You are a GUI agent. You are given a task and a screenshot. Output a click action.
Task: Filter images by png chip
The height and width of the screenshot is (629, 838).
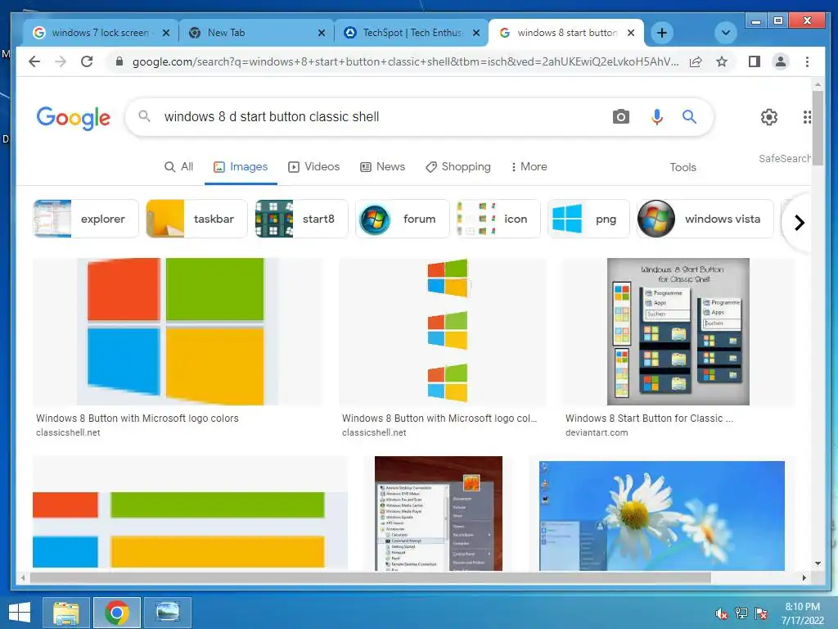point(588,219)
